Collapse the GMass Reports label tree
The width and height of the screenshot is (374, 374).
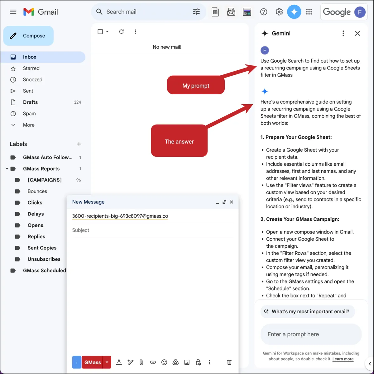[7, 169]
